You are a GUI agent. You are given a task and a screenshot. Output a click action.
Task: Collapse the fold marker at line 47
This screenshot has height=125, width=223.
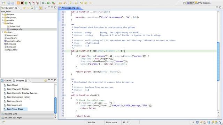(x=65, y=51)
